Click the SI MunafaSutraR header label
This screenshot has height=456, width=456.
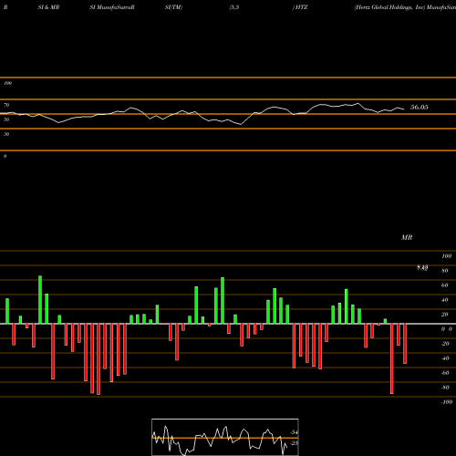point(112,7)
